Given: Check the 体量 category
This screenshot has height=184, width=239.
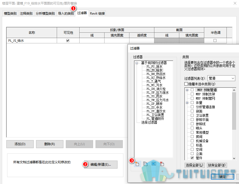Looking at the screenshot, I should point(192,103).
